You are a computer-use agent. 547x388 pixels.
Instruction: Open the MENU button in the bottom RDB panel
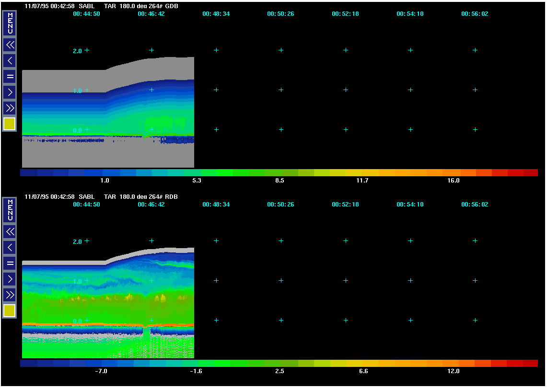point(10,210)
